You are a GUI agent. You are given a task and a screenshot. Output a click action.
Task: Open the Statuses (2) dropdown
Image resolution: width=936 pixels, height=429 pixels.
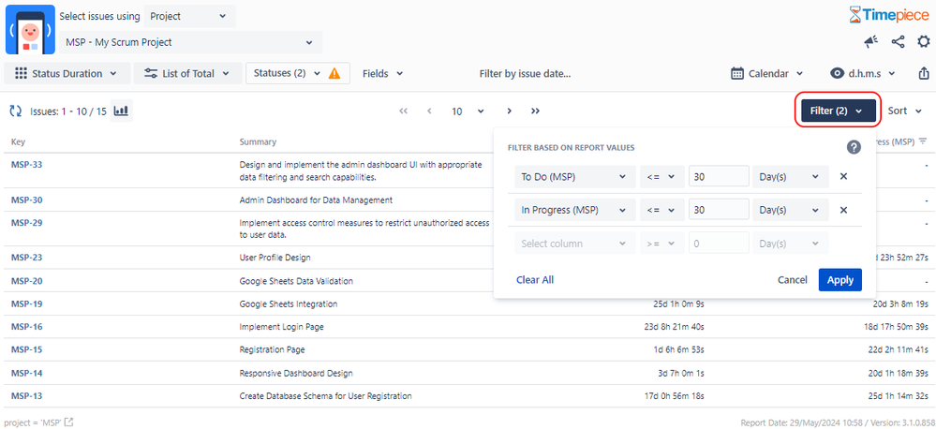[x=297, y=73]
